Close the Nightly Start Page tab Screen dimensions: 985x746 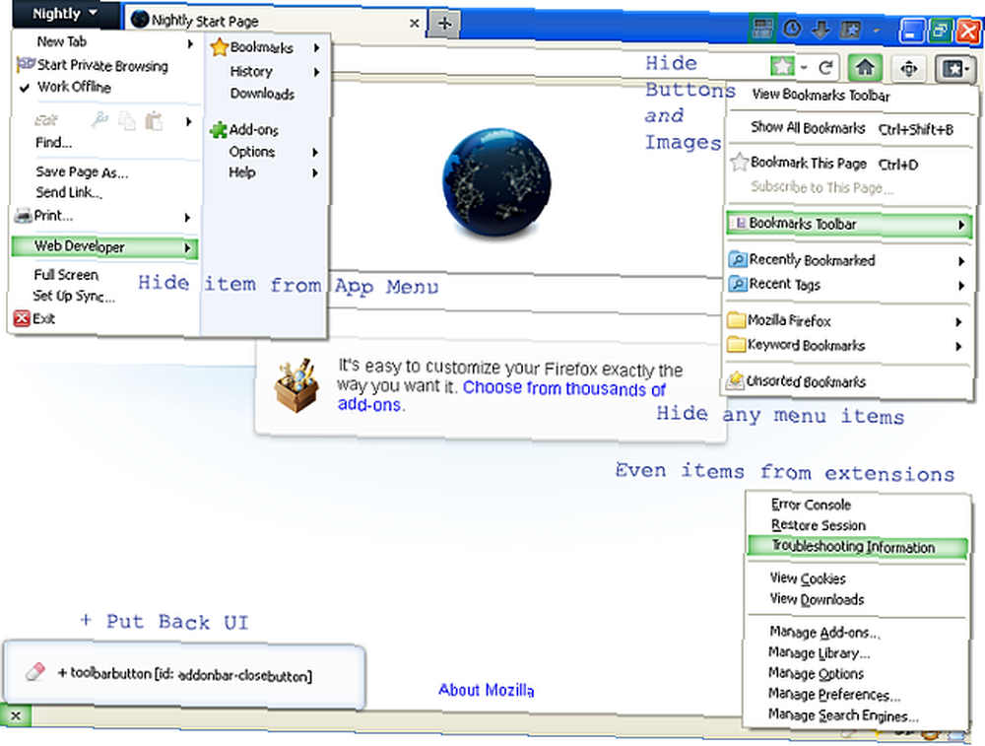point(414,24)
